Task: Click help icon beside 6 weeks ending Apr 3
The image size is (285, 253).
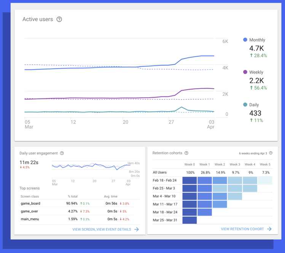Action: click(x=271, y=153)
